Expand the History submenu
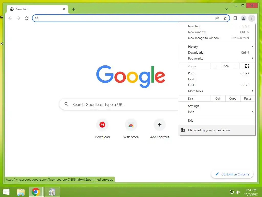Viewport: 262px width, 197px height. [x=217, y=47]
